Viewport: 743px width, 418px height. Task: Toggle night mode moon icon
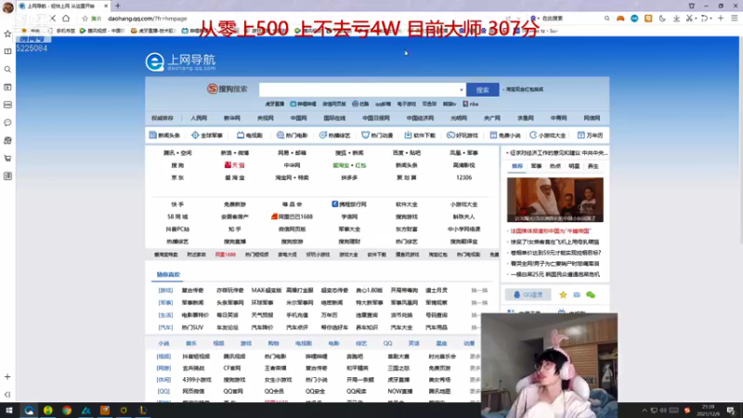(662, 19)
